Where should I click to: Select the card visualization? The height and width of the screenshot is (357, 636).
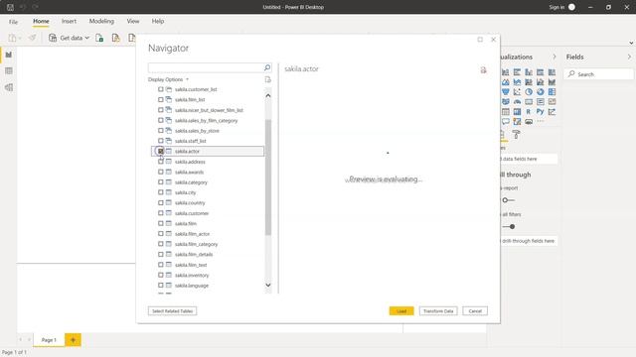point(529,102)
